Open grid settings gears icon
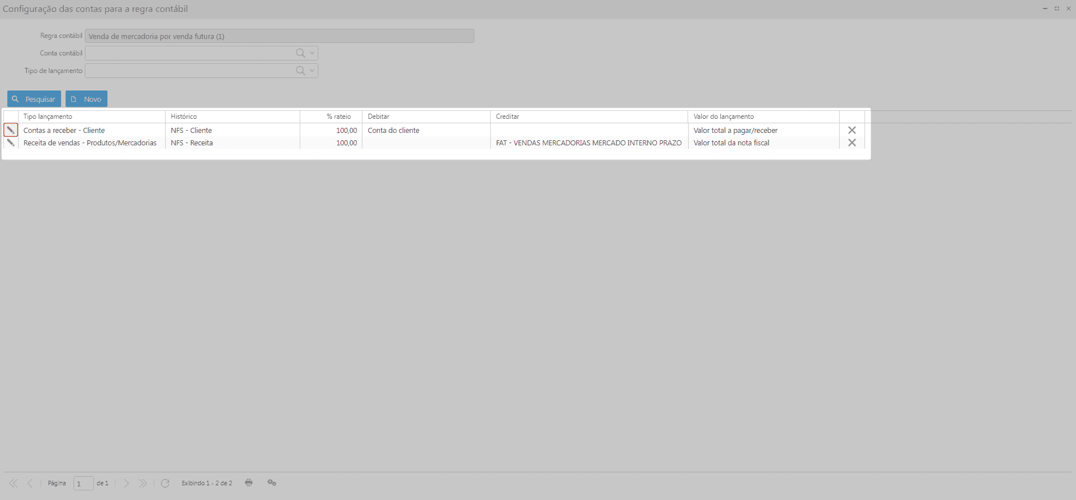The image size is (1076, 500). (272, 483)
